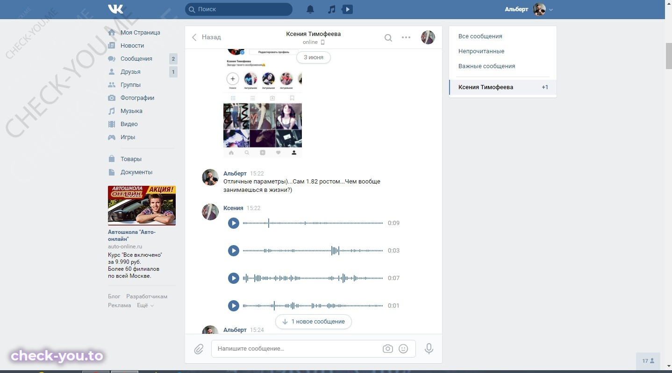
Task: Click the 3 июня date pill
Action: pos(314,57)
